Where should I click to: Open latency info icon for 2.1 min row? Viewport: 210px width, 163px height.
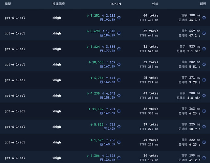[204, 49]
